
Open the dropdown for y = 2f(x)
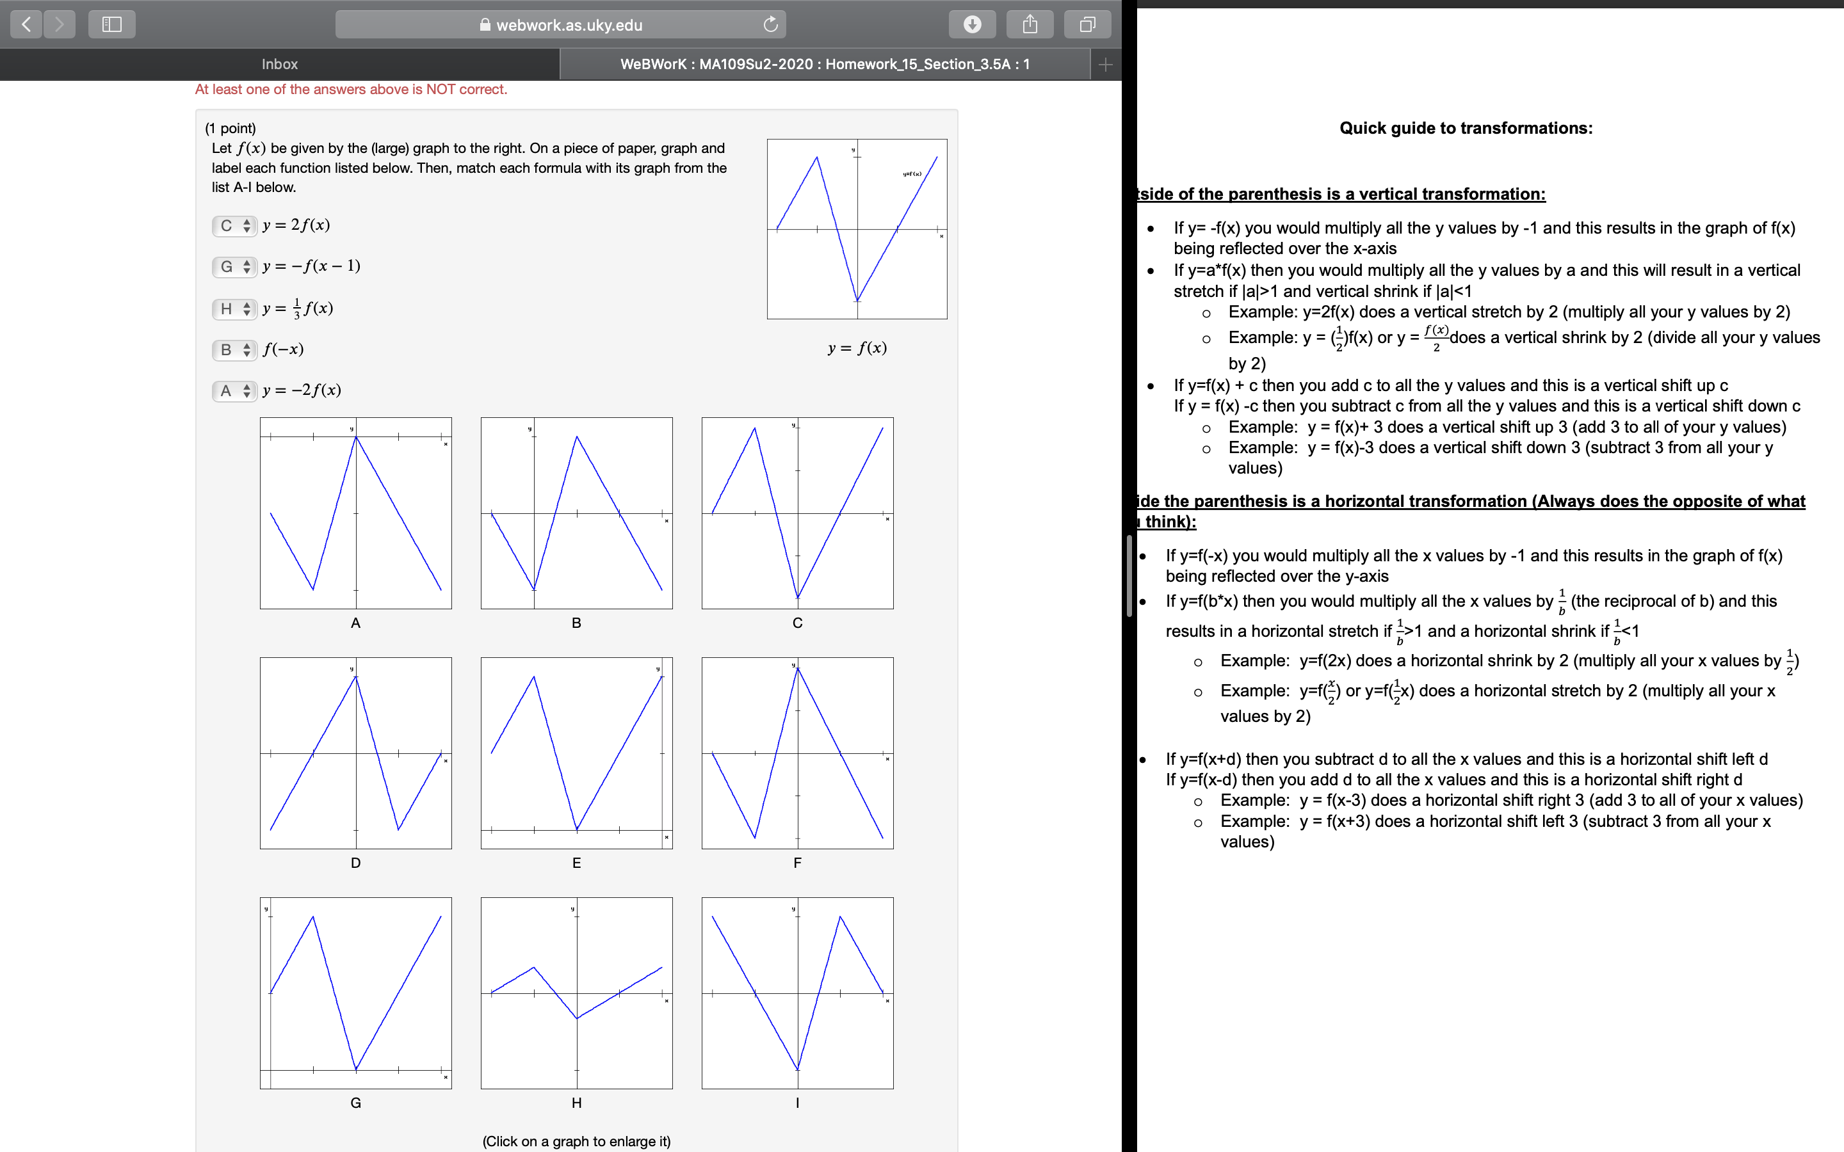235,225
